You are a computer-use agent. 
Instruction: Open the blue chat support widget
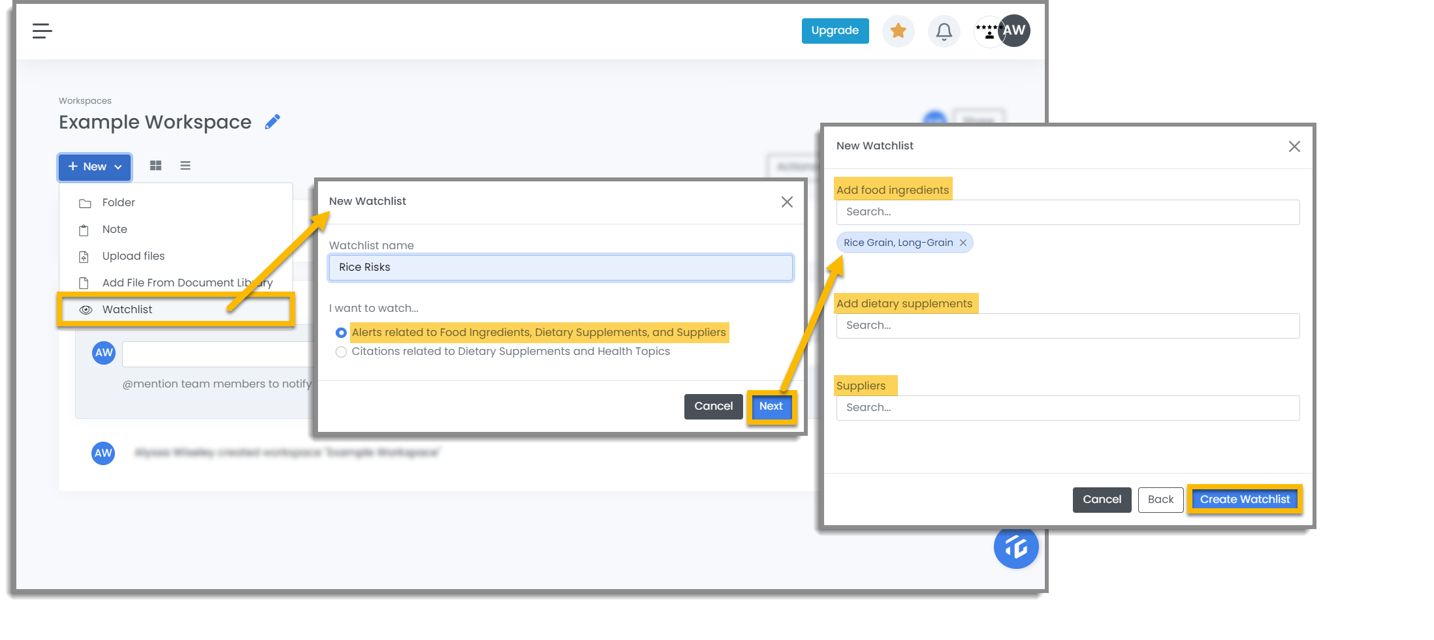point(1015,547)
